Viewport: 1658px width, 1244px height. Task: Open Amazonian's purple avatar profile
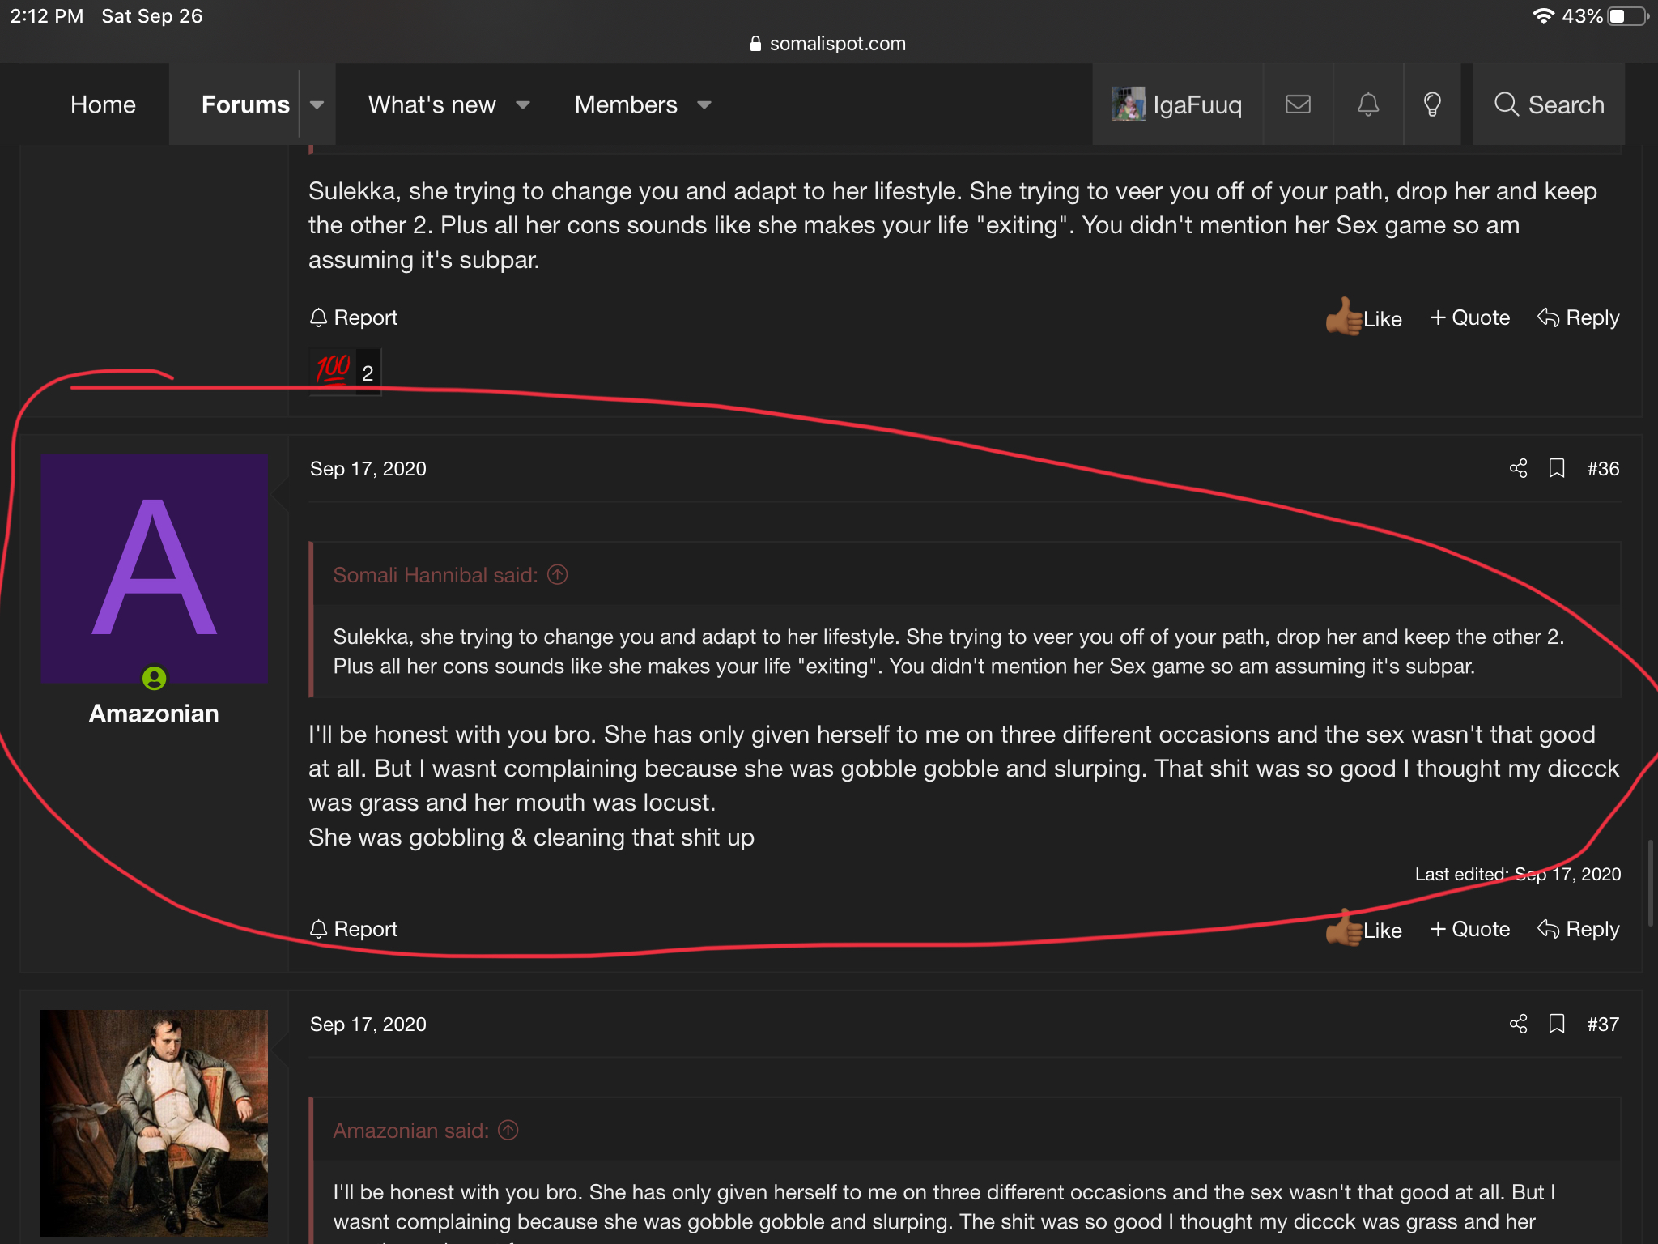click(155, 569)
